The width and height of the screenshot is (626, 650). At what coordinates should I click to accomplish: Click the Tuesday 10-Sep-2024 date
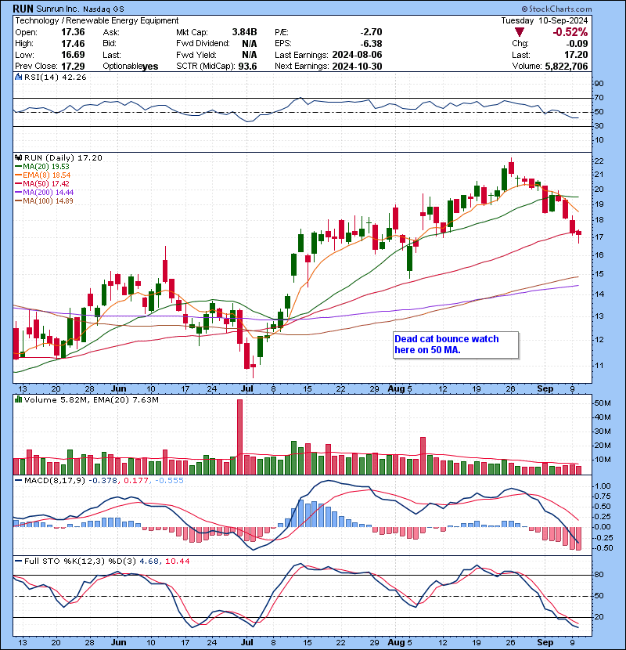[x=545, y=20]
